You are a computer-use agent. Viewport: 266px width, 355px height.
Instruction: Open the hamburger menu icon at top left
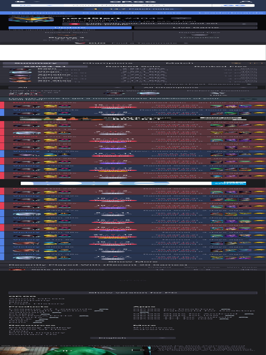pyautogui.click(x=23, y=1)
